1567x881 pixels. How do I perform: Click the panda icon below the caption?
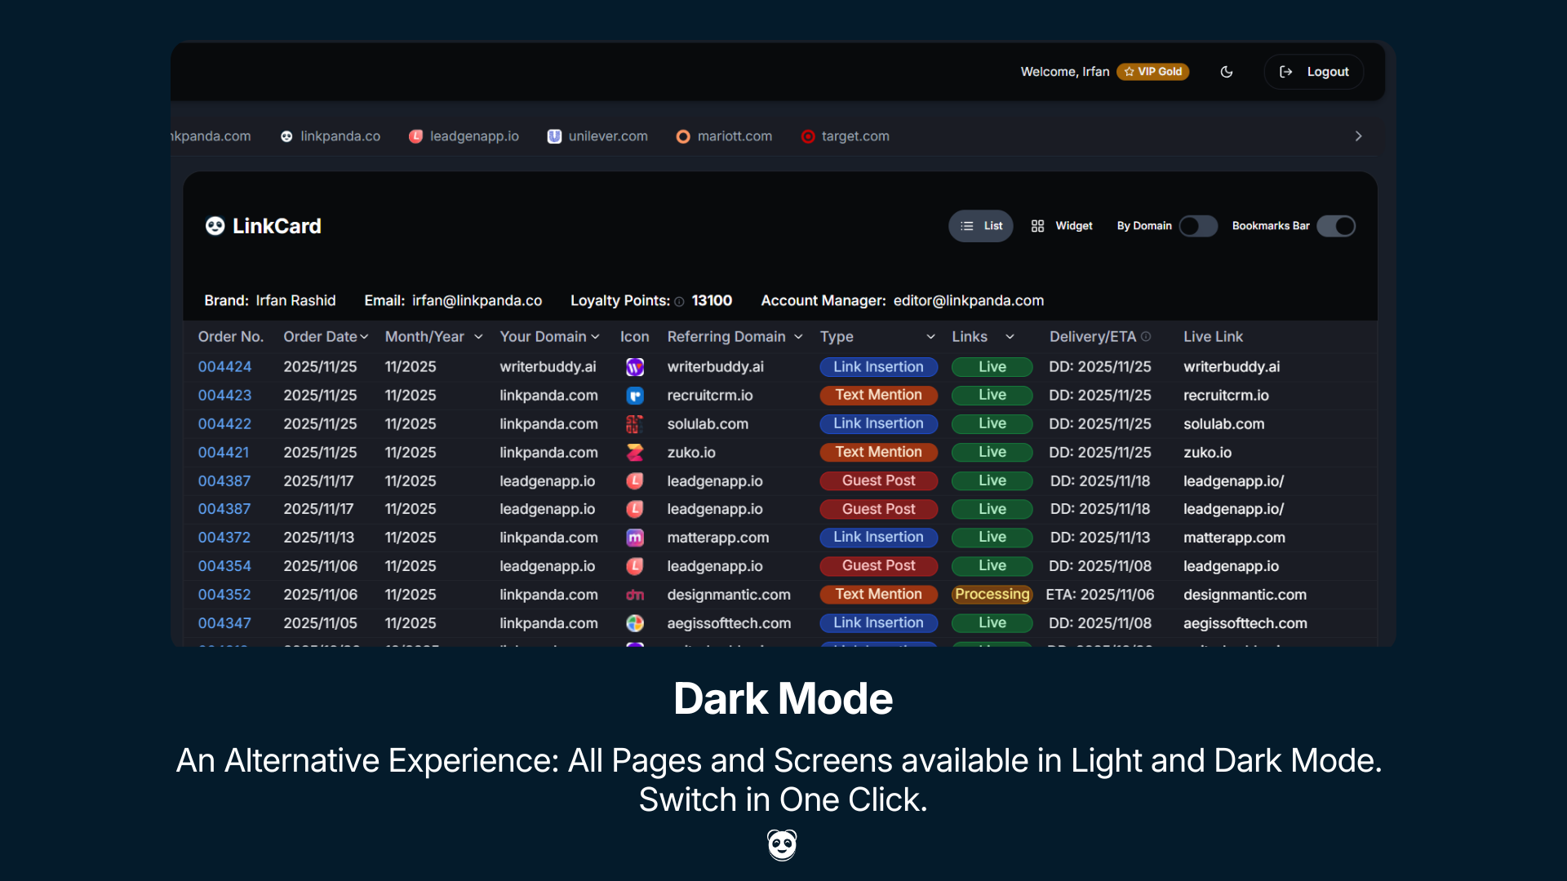(782, 845)
